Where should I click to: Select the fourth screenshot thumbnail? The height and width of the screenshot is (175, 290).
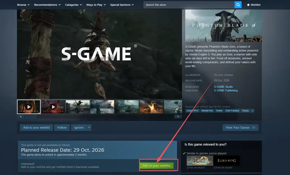102,107
